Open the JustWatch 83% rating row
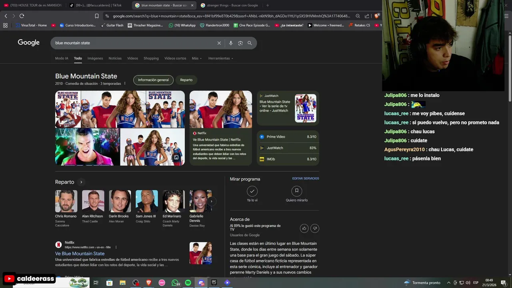 (288, 148)
